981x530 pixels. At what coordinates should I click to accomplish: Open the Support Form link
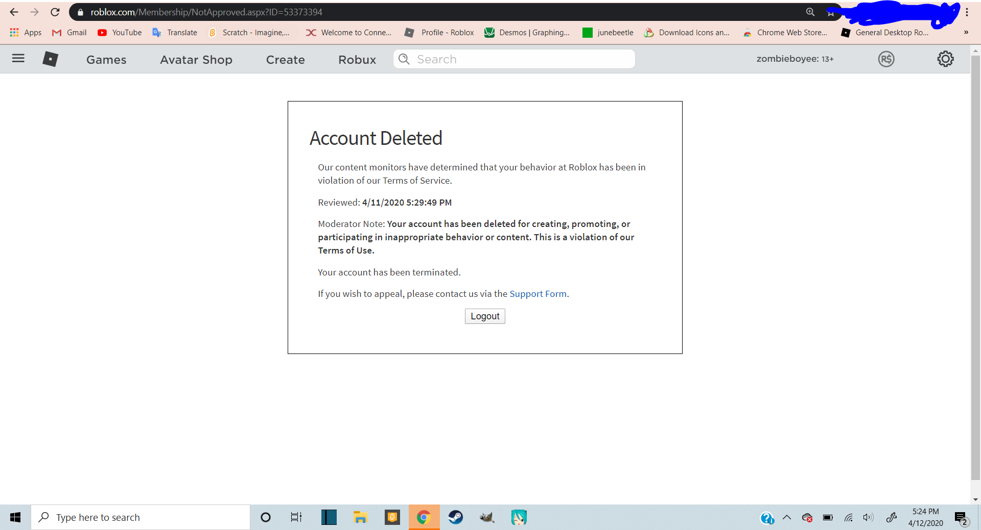[538, 294]
